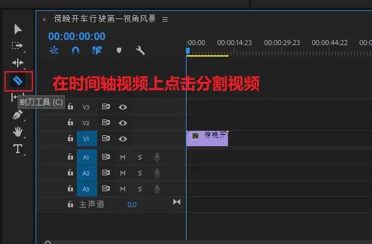Toggle lock on the master track 主声道
Viewport: 372px width, 244px height.
pyautogui.click(x=70, y=204)
